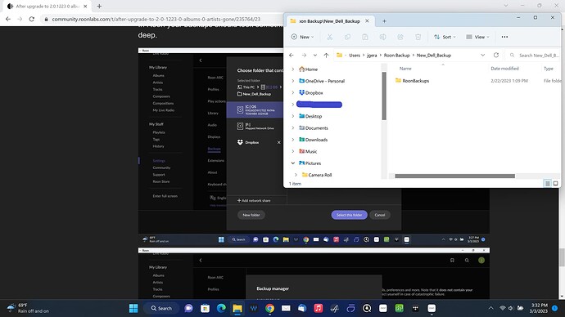565x317 pixels.
Task: Refresh the New_Dell_Backup folder view
Action: point(496,55)
